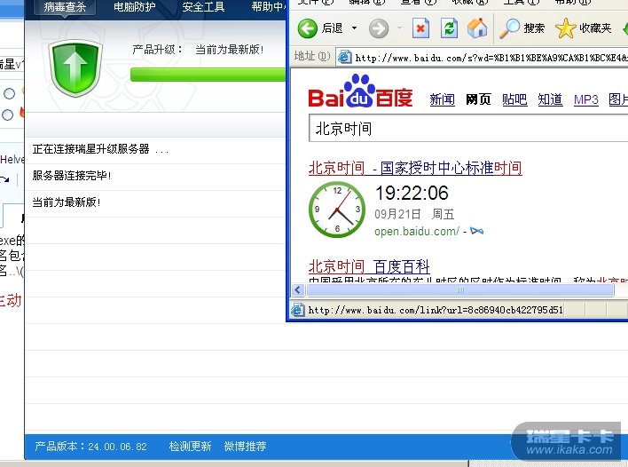Click 检测更新 in the Rising footer
Screen dimensions: 628x467
pos(190,447)
